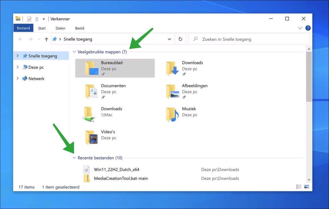Open the Beeld ribbon tab
Viewport: 329px width, 209px height.
(79, 28)
